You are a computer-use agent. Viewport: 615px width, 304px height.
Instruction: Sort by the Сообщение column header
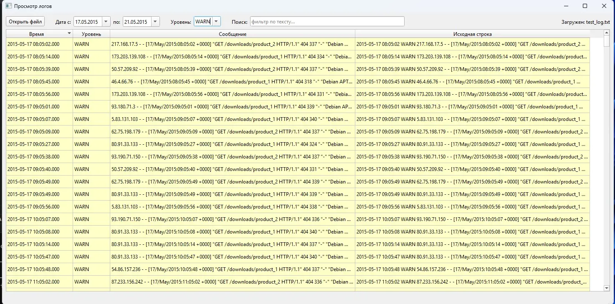pyautogui.click(x=233, y=34)
